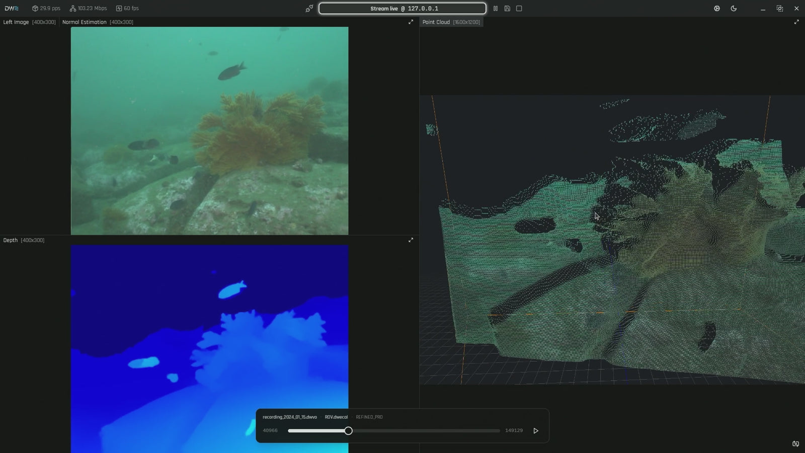Click the recording_2024_01_15.dwvo file label

point(290,417)
